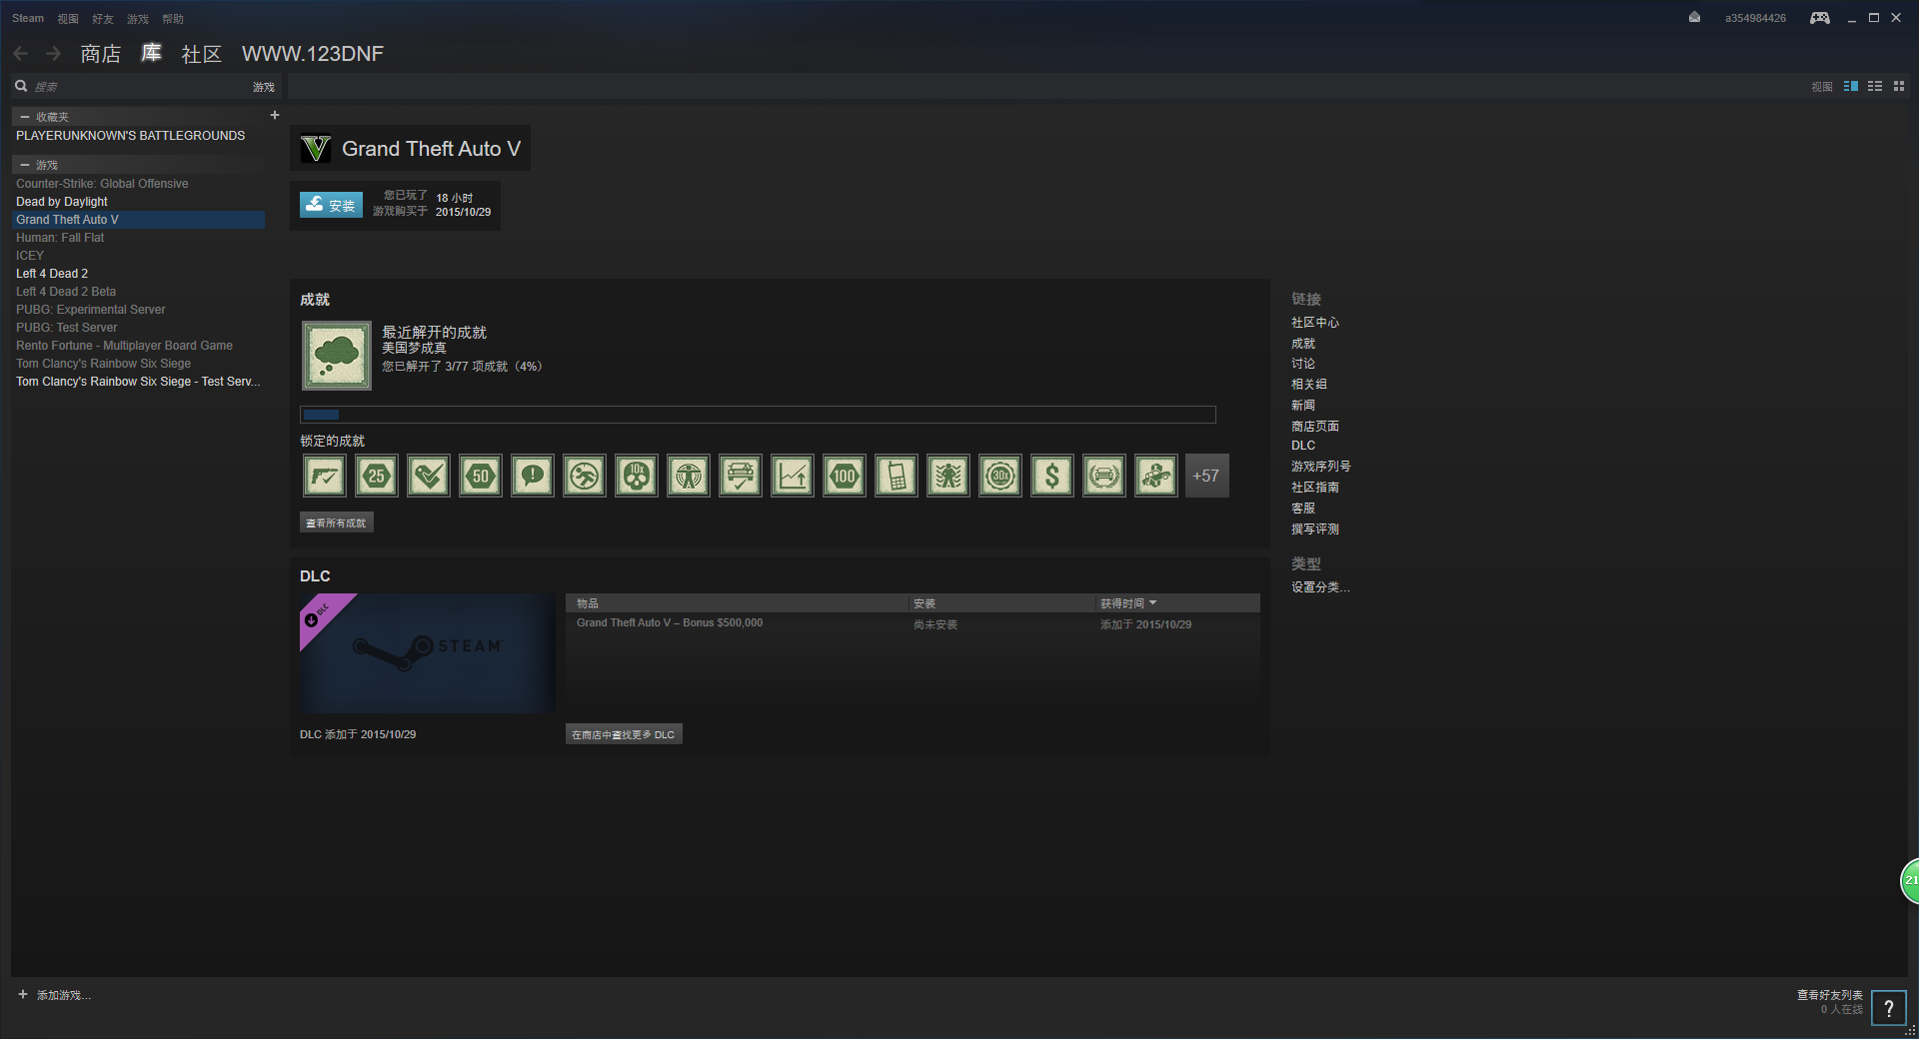Click the recently unlocked thought-cloud achievement icon
The width and height of the screenshot is (1919, 1039).
coord(337,356)
